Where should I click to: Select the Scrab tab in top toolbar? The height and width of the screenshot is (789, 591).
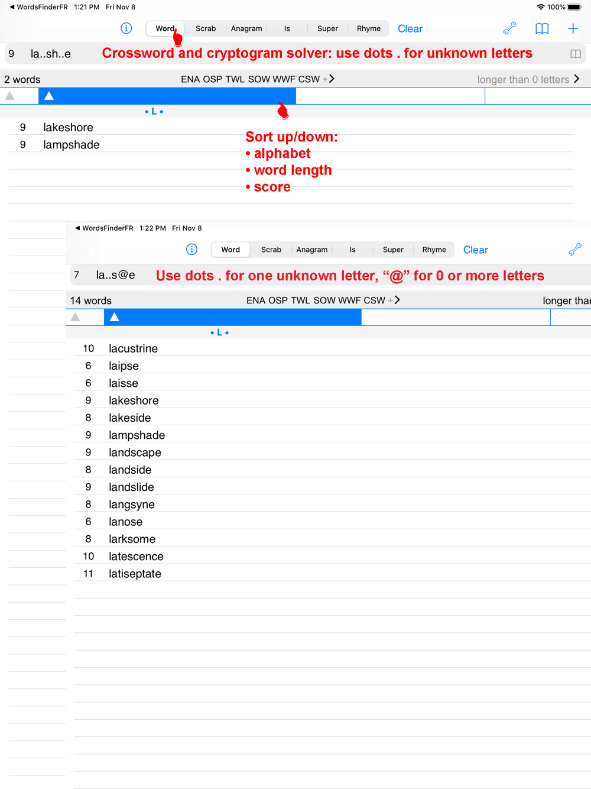pyautogui.click(x=206, y=28)
